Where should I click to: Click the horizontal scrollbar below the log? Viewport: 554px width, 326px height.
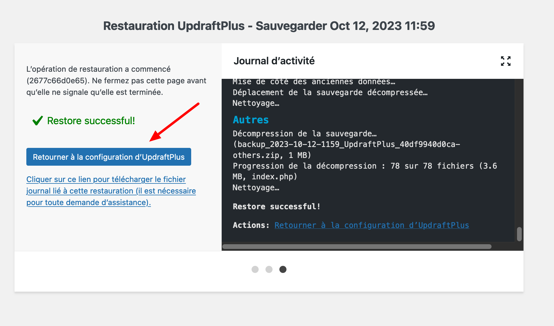[x=357, y=246]
